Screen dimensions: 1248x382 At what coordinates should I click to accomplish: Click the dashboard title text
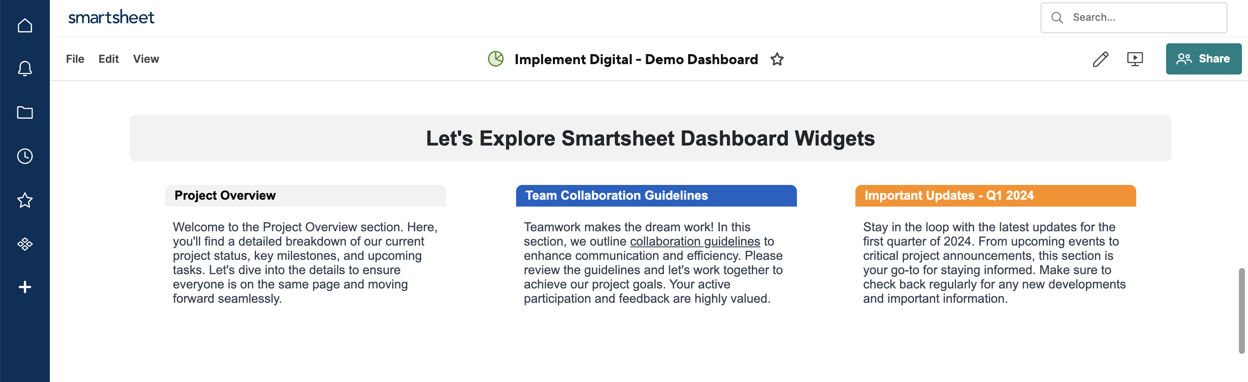pyautogui.click(x=636, y=59)
